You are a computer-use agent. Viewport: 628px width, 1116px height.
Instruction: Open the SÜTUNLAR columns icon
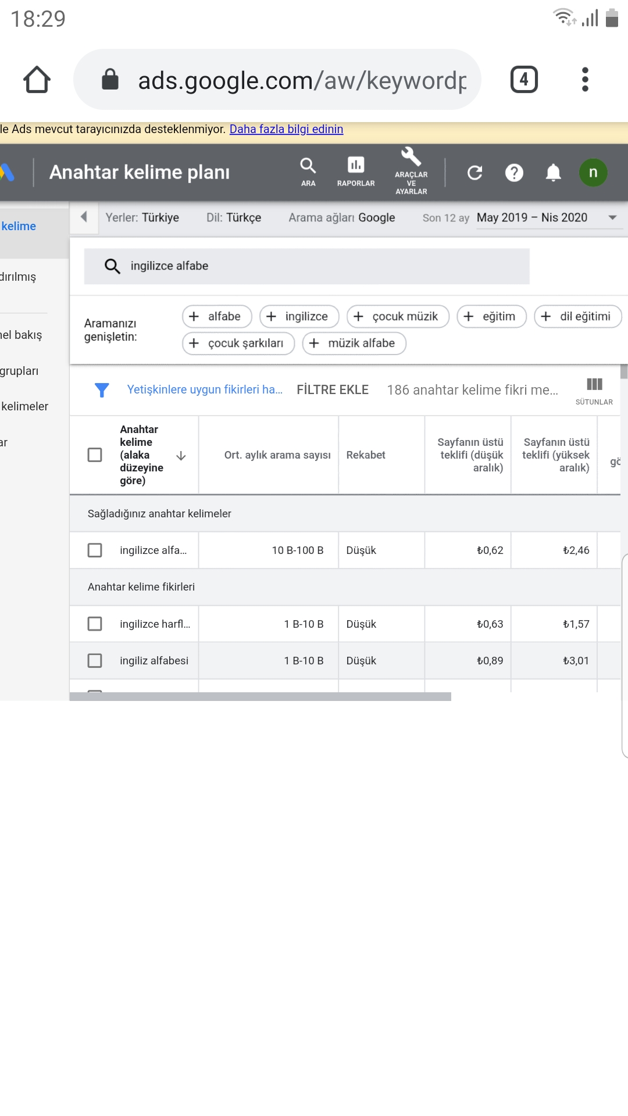tap(594, 391)
